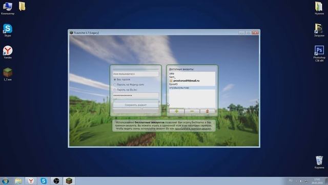Open Skype from the taskbar
Image resolution: width=328 pixels, height=185 pixels.
point(44,181)
